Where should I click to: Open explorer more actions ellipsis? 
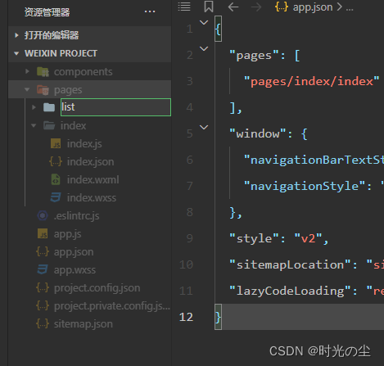[x=150, y=11]
